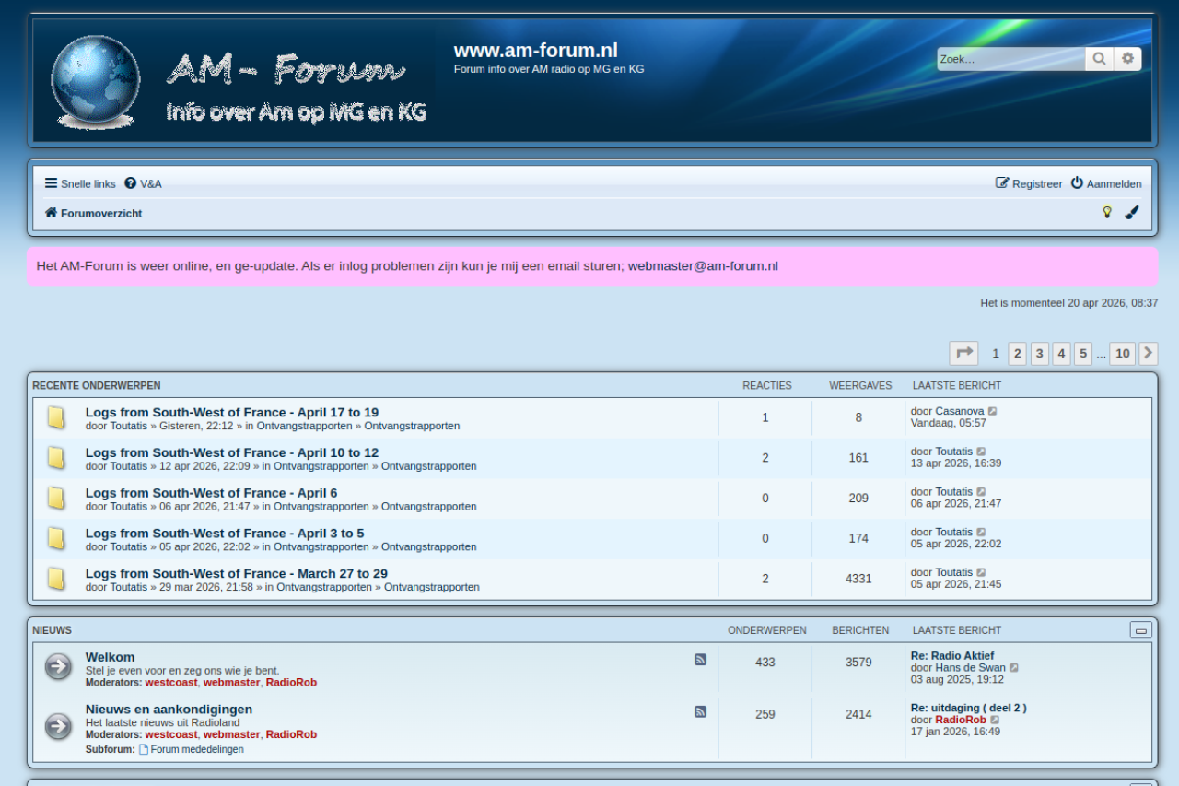Go to page 5 in the pagination
Viewport: 1179px width, 786px height.
1083,353
